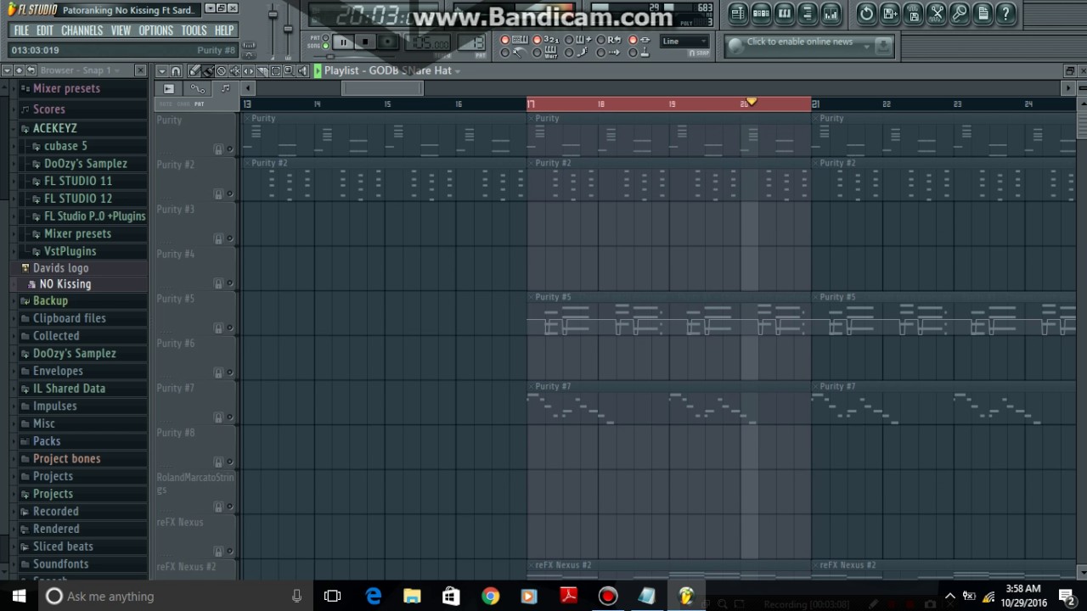Open Google Chrome from the taskbar
Viewport: 1087px width, 611px height.
[x=491, y=596]
